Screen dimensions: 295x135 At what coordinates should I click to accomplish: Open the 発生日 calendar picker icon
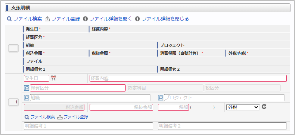(54, 78)
